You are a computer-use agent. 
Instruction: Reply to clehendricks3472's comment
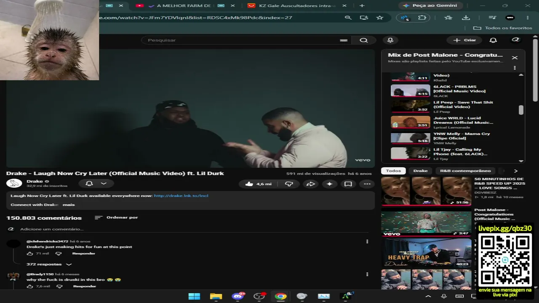click(83, 254)
